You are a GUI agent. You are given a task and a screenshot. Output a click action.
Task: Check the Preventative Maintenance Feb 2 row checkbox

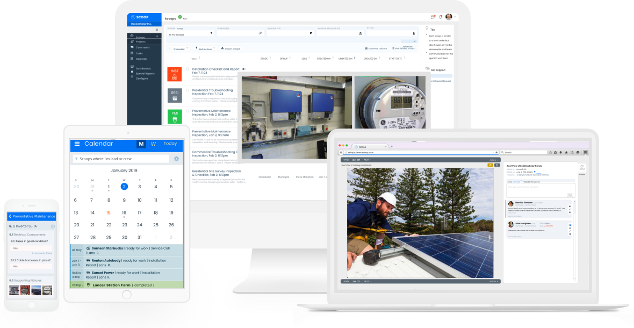(x=188, y=110)
